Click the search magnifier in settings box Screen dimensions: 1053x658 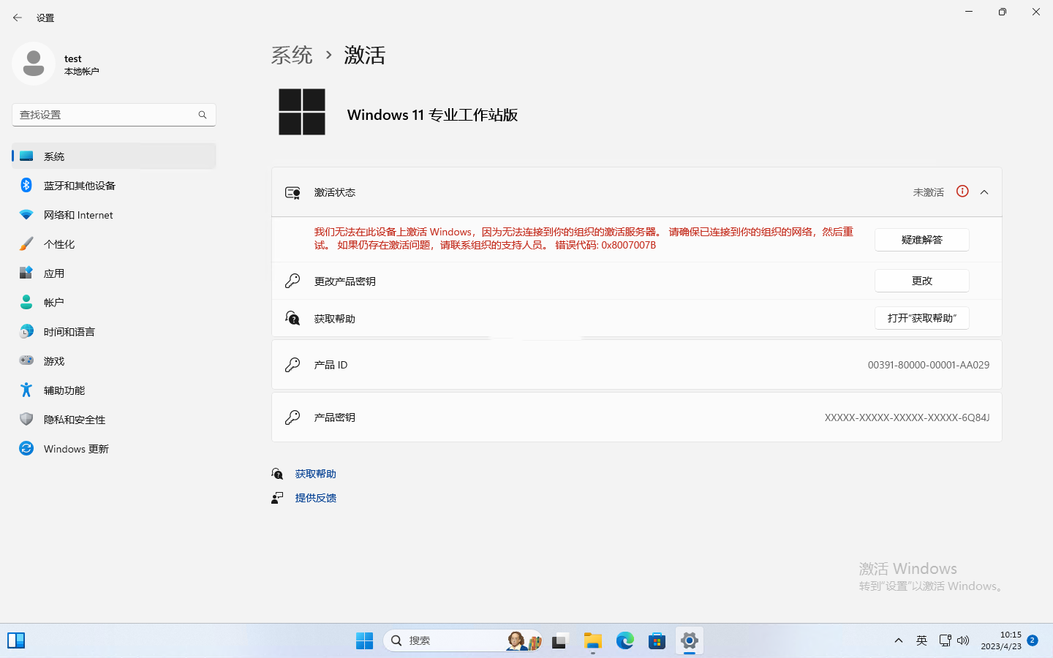coord(203,115)
